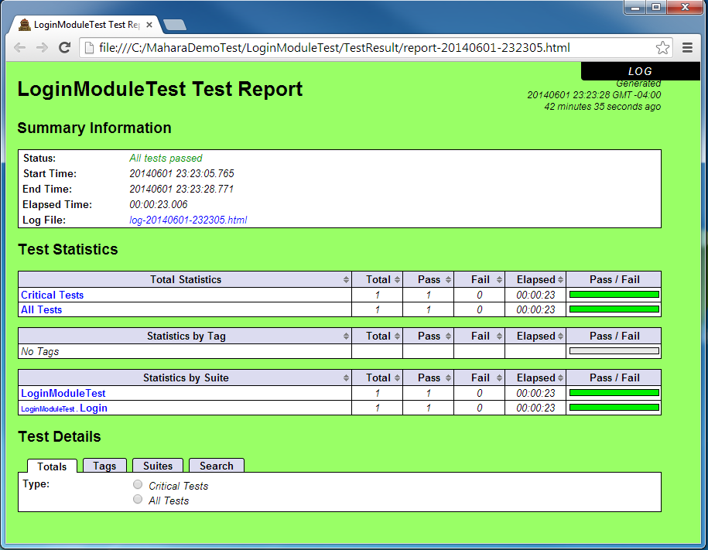Click the Robot Framework favicon on the tab
Screen dimensions: 708x550
[23, 24]
